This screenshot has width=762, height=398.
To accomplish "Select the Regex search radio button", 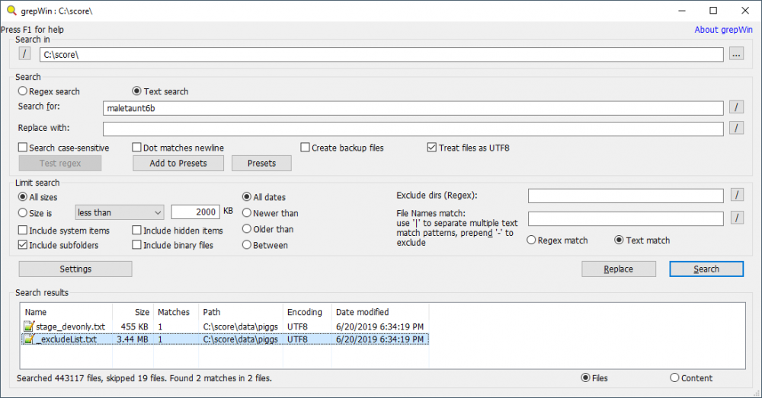I will 23,91.
